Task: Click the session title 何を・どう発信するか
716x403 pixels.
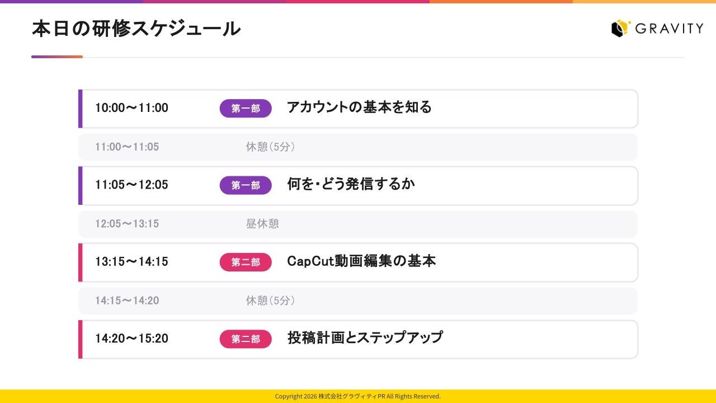Action: [x=351, y=184]
